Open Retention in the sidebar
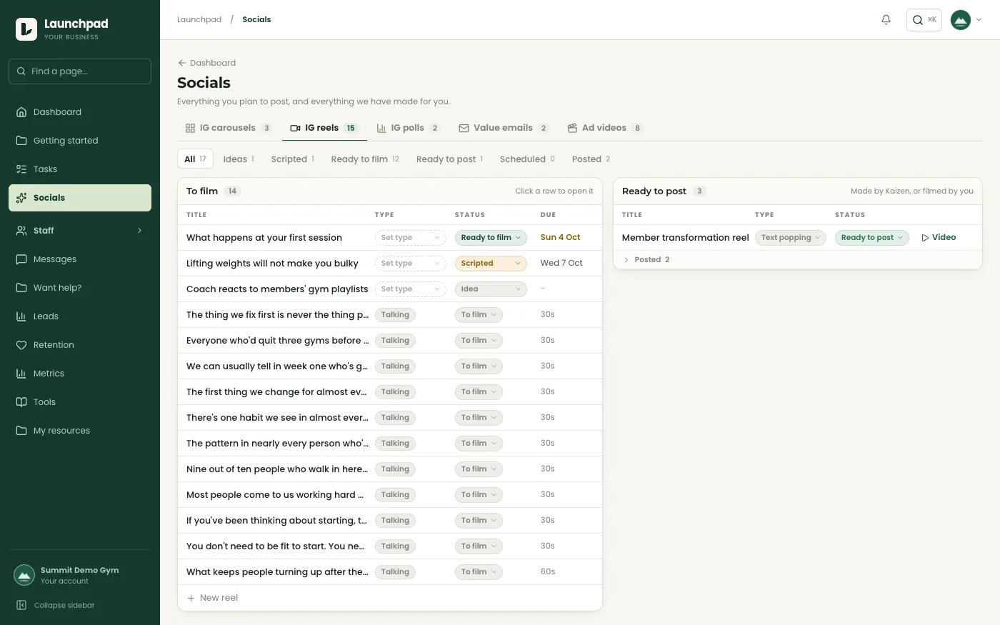This screenshot has width=1000, height=625. point(80,345)
